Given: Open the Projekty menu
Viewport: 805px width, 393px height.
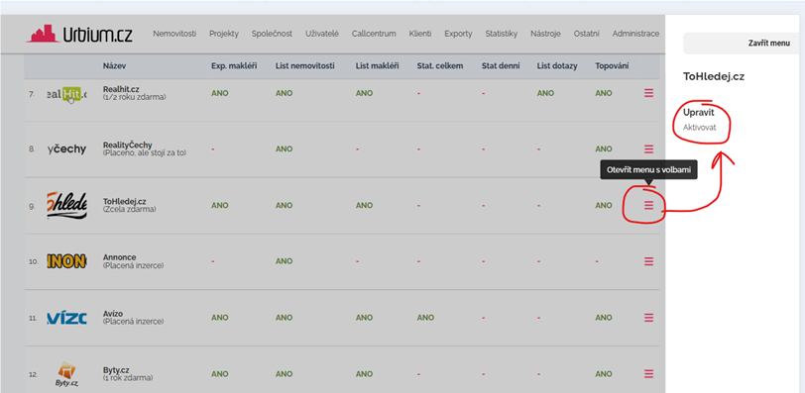Looking at the screenshot, I should pos(224,34).
